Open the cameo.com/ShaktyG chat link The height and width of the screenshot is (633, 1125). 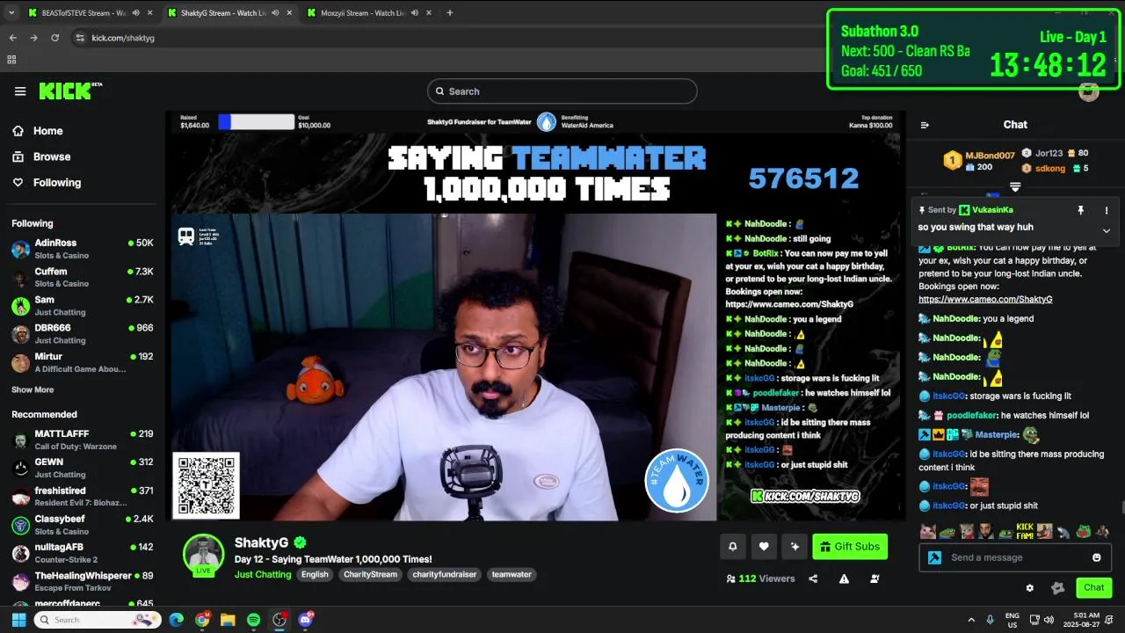pos(985,299)
